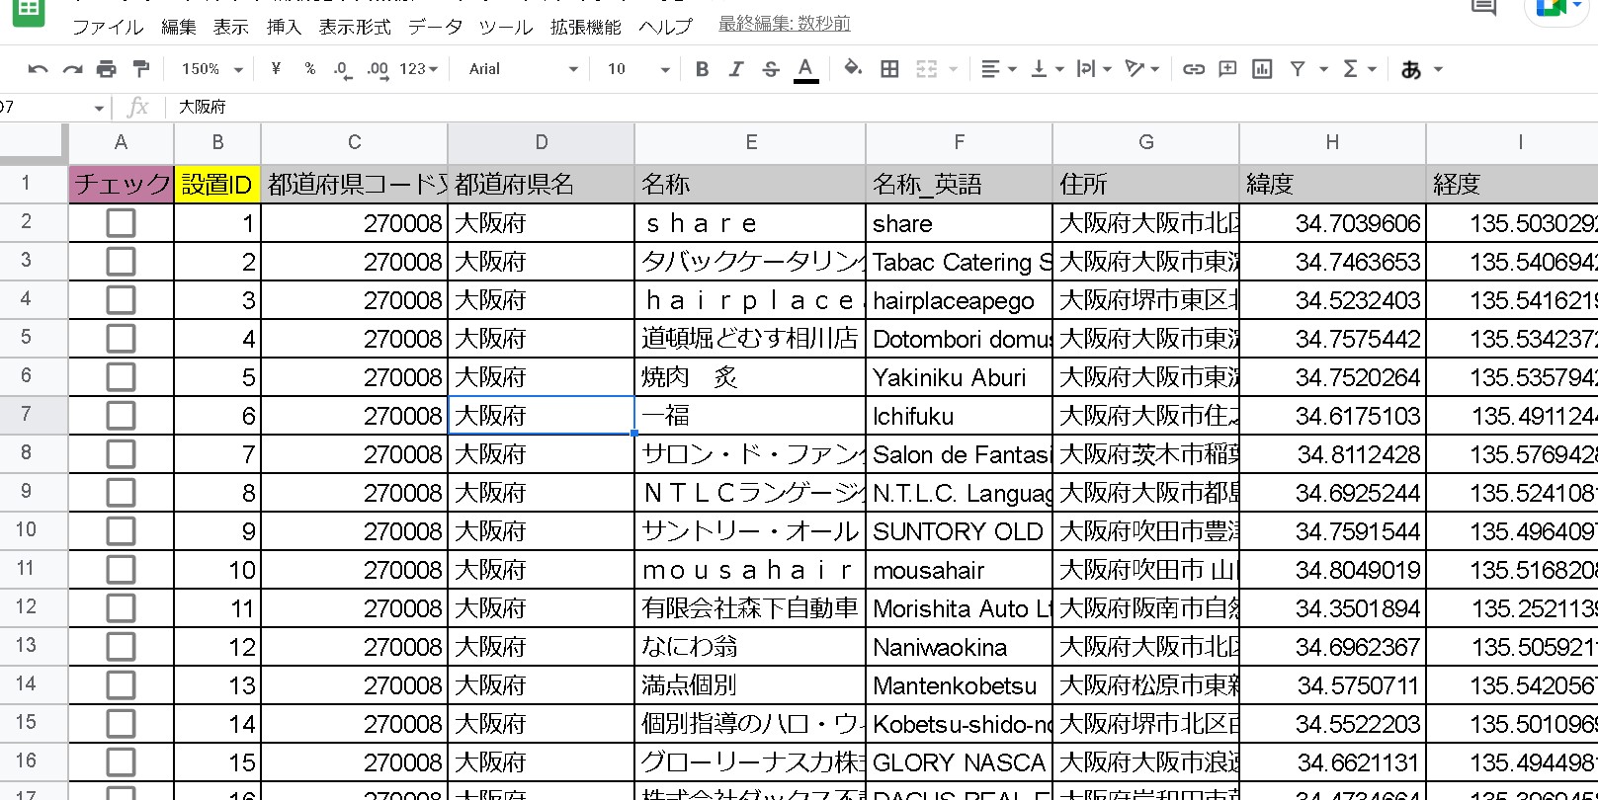Viewport: 1598px width, 800px height.
Task: Tick the checkbox for Dotombori row
Action: click(121, 339)
